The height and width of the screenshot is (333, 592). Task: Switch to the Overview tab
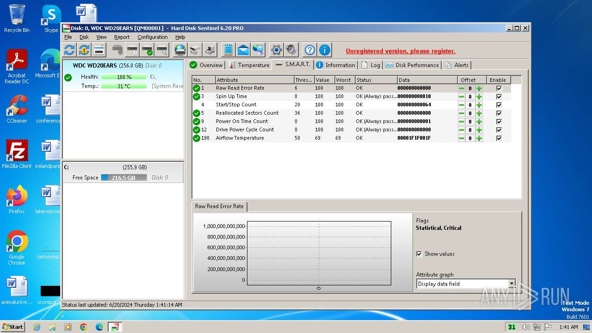[206, 65]
